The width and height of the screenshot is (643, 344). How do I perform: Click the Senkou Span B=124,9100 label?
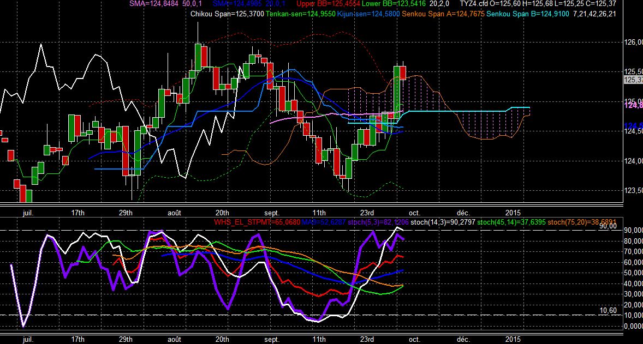coord(528,14)
